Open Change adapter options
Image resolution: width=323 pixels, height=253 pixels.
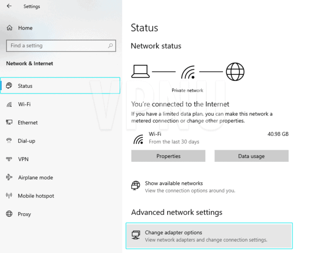209,236
